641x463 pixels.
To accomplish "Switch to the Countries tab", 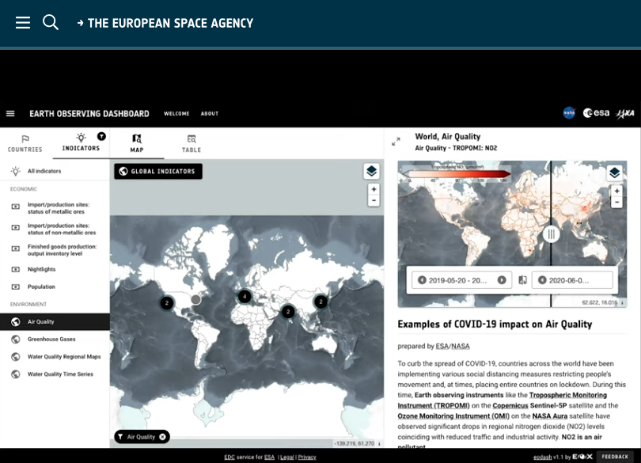I will coord(25,143).
